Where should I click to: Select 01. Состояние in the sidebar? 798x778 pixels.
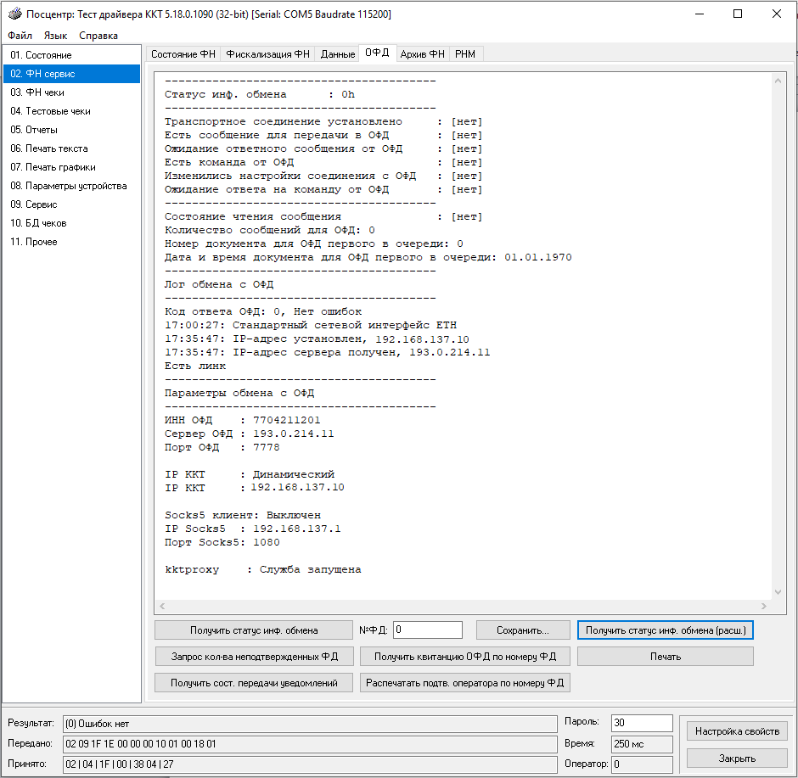point(41,55)
